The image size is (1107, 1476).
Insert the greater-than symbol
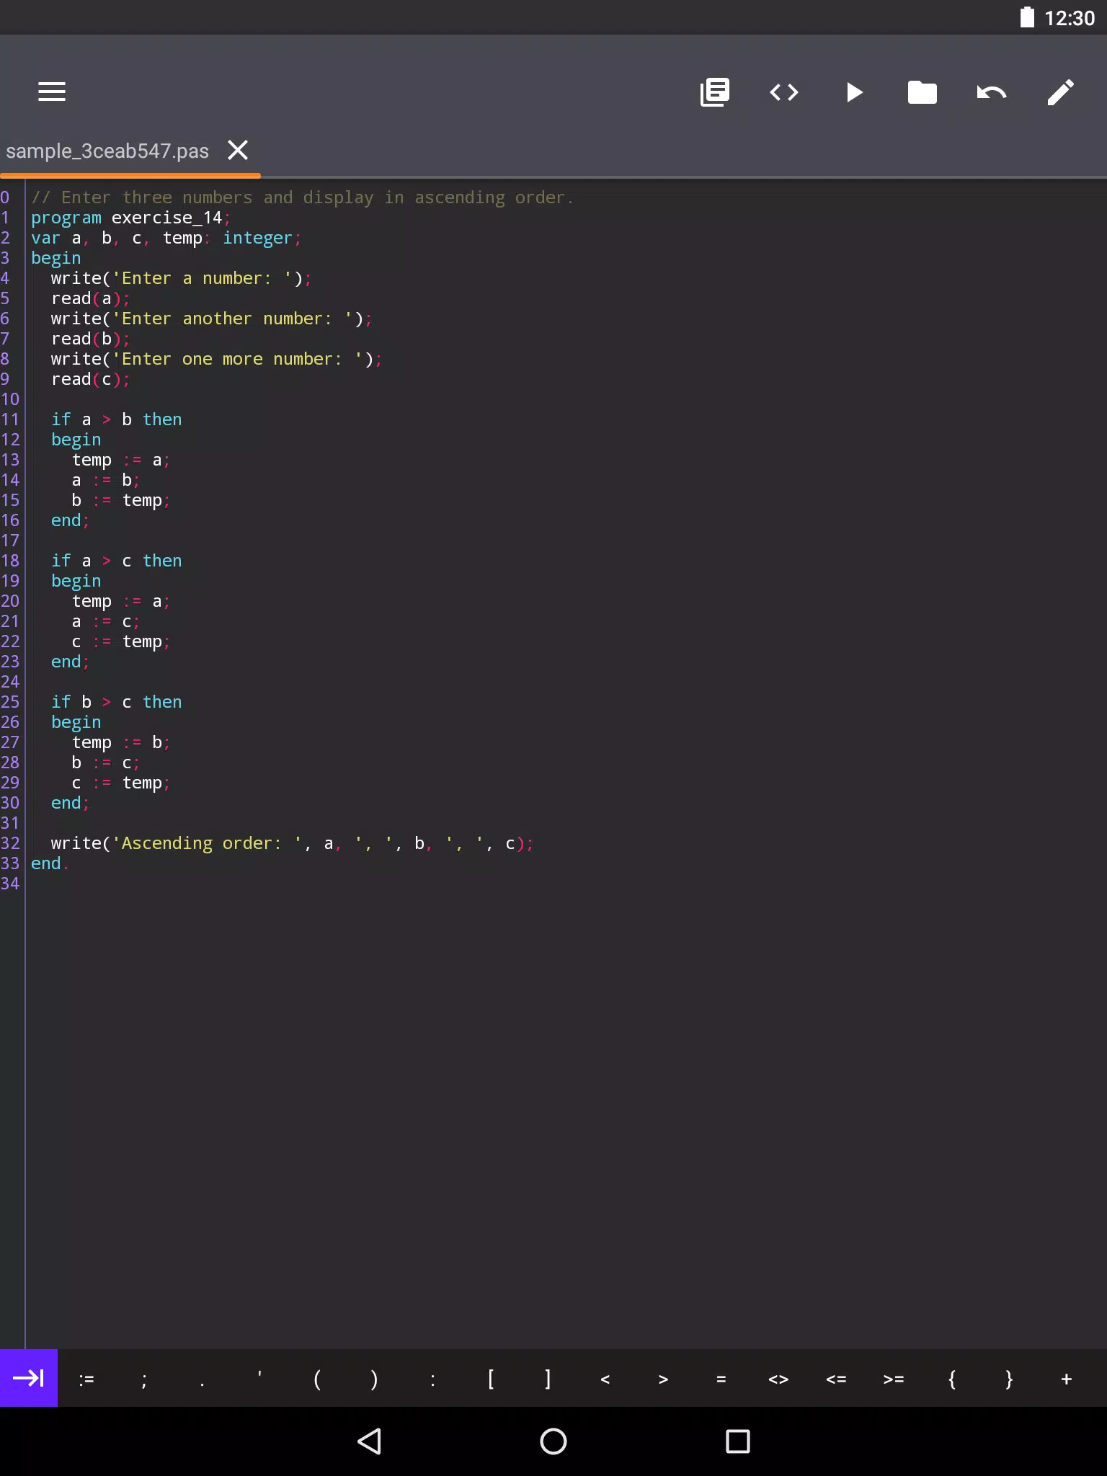pos(663,1379)
